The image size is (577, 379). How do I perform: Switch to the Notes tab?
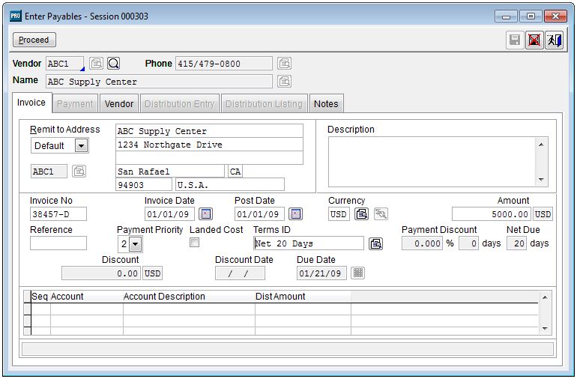326,104
